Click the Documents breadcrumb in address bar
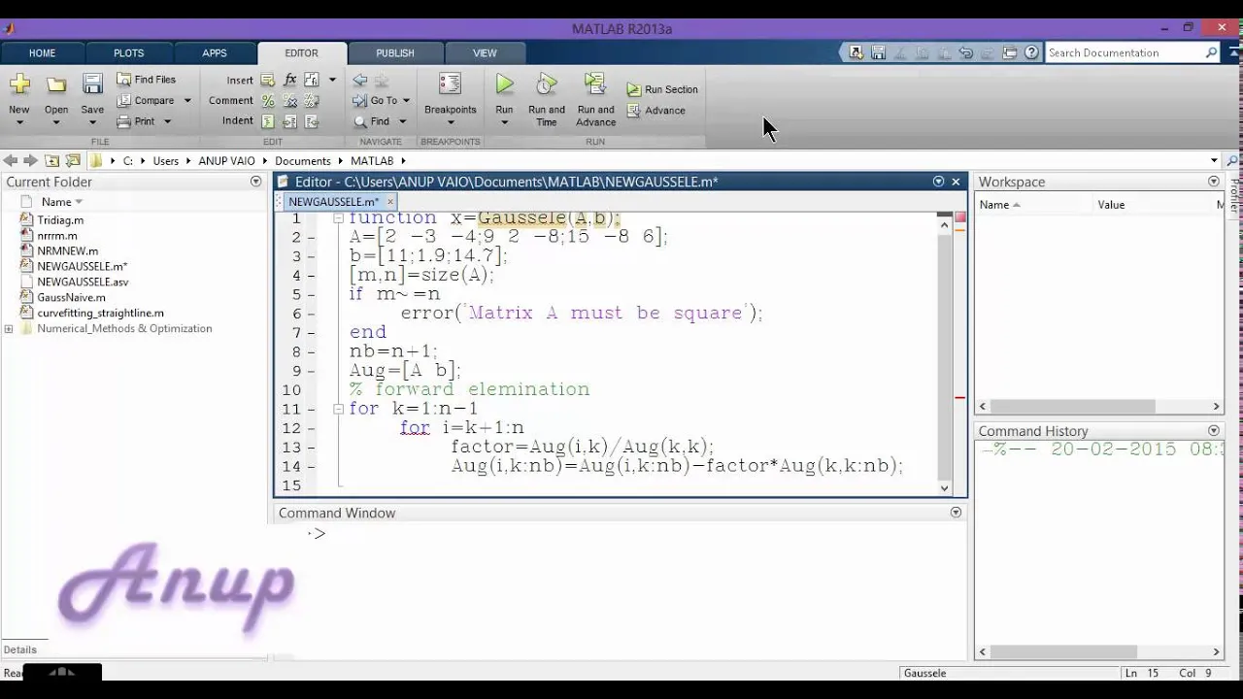Screen dimensions: 1243x699 [302, 161]
